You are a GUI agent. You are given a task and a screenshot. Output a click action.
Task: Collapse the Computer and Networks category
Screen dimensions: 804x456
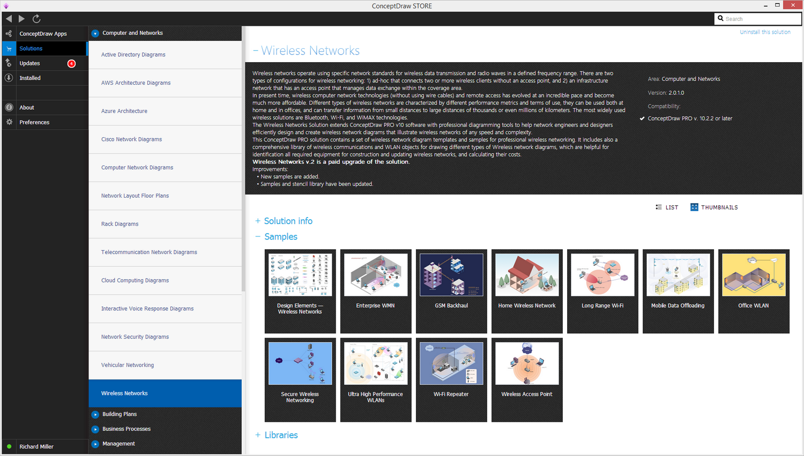(x=95, y=33)
